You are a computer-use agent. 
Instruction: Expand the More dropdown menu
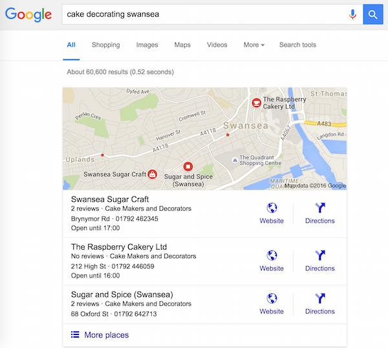[253, 45]
